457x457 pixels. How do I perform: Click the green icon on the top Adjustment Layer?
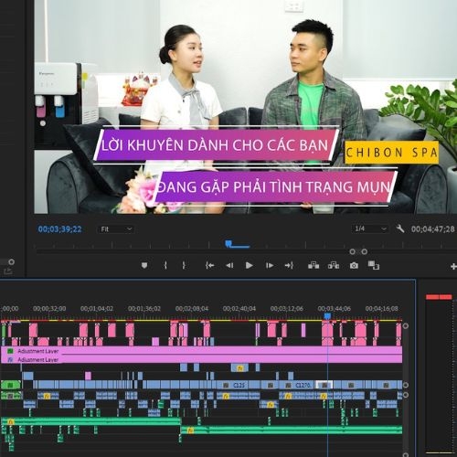point(10,351)
